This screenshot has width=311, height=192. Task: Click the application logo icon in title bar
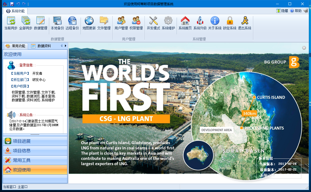pos(5,4)
